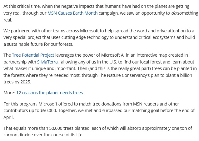Click the italicized word "do"
Viewport: 199px width, 141px height.
(174, 13)
